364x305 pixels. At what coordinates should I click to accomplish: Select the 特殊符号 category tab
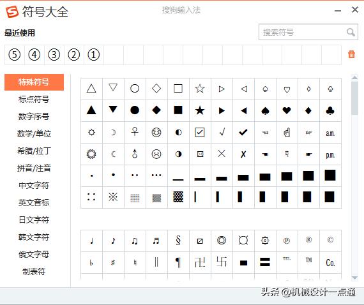[34, 82]
